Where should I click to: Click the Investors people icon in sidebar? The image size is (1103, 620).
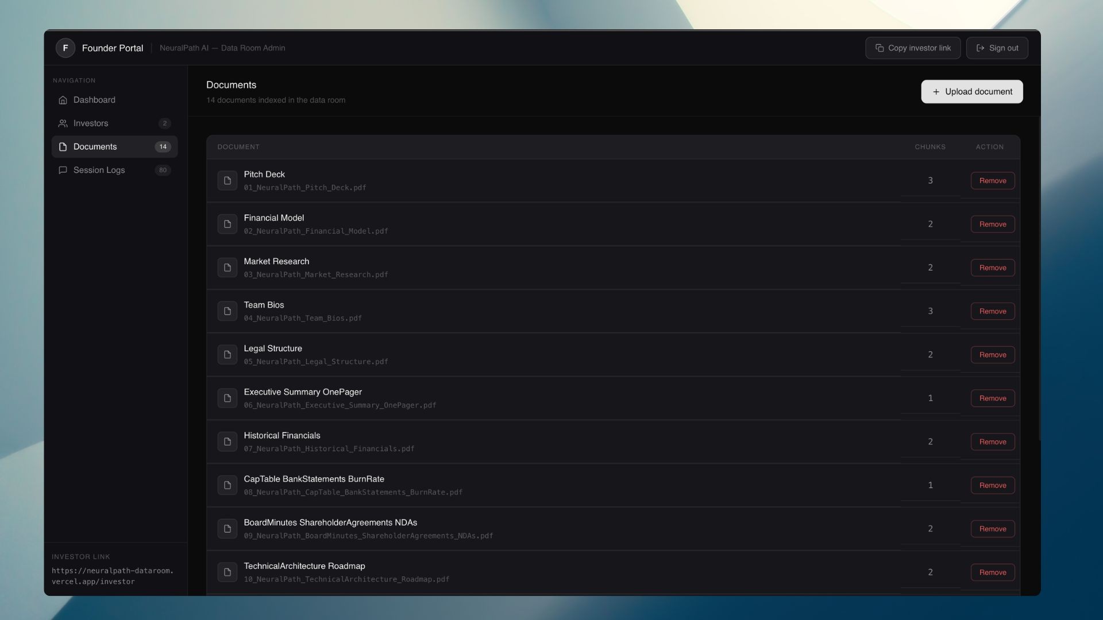[63, 123]
